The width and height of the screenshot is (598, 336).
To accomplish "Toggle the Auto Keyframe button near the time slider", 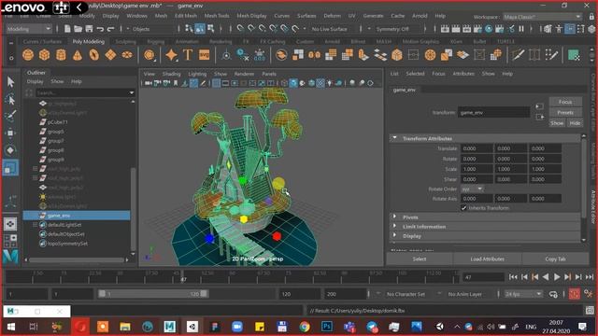I will click(575, 294).
